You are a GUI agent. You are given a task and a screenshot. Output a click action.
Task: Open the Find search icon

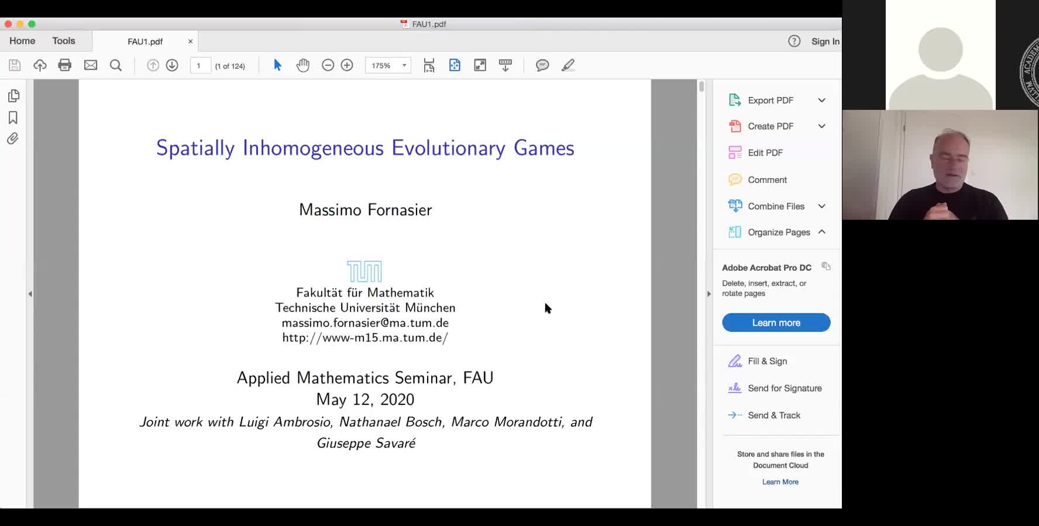[x=116, y=65]
